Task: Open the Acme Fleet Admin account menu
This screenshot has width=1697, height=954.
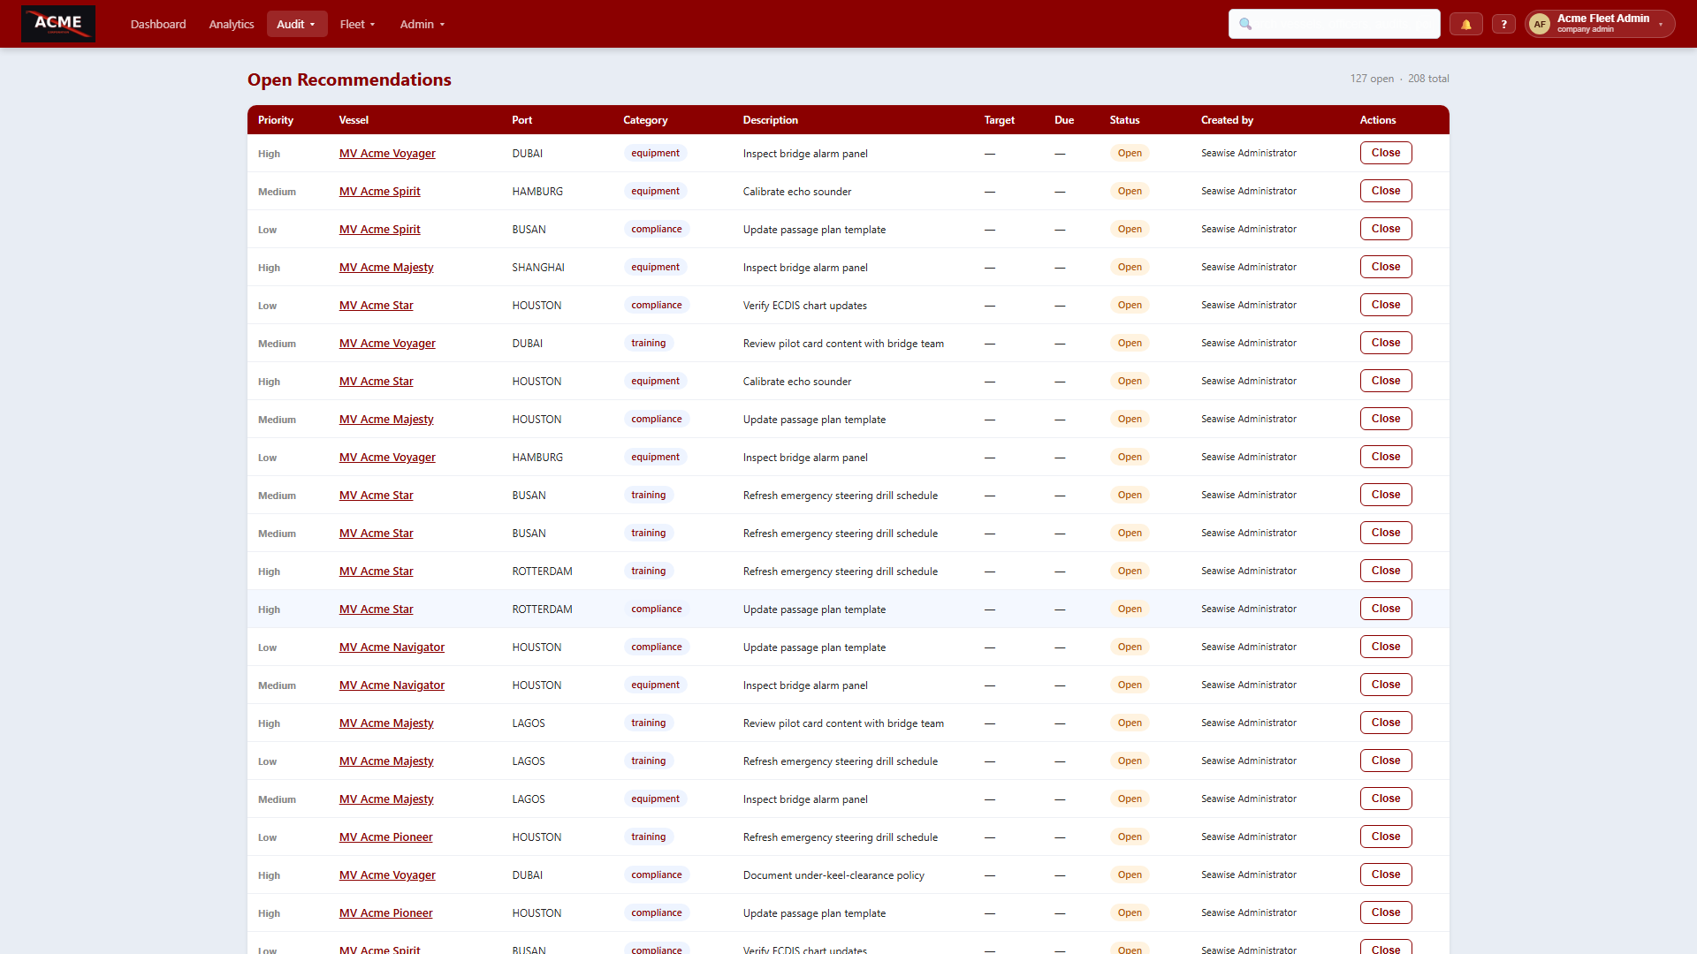Action: pos(1600,24)
